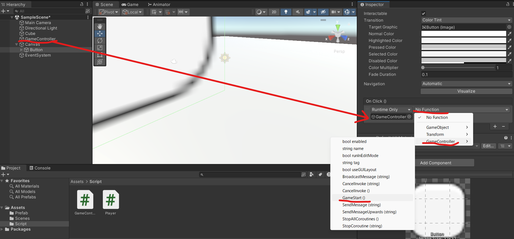Screen dimensions: 514x239
Task: Add a new On Click event entry
Action: click(495, 126)
